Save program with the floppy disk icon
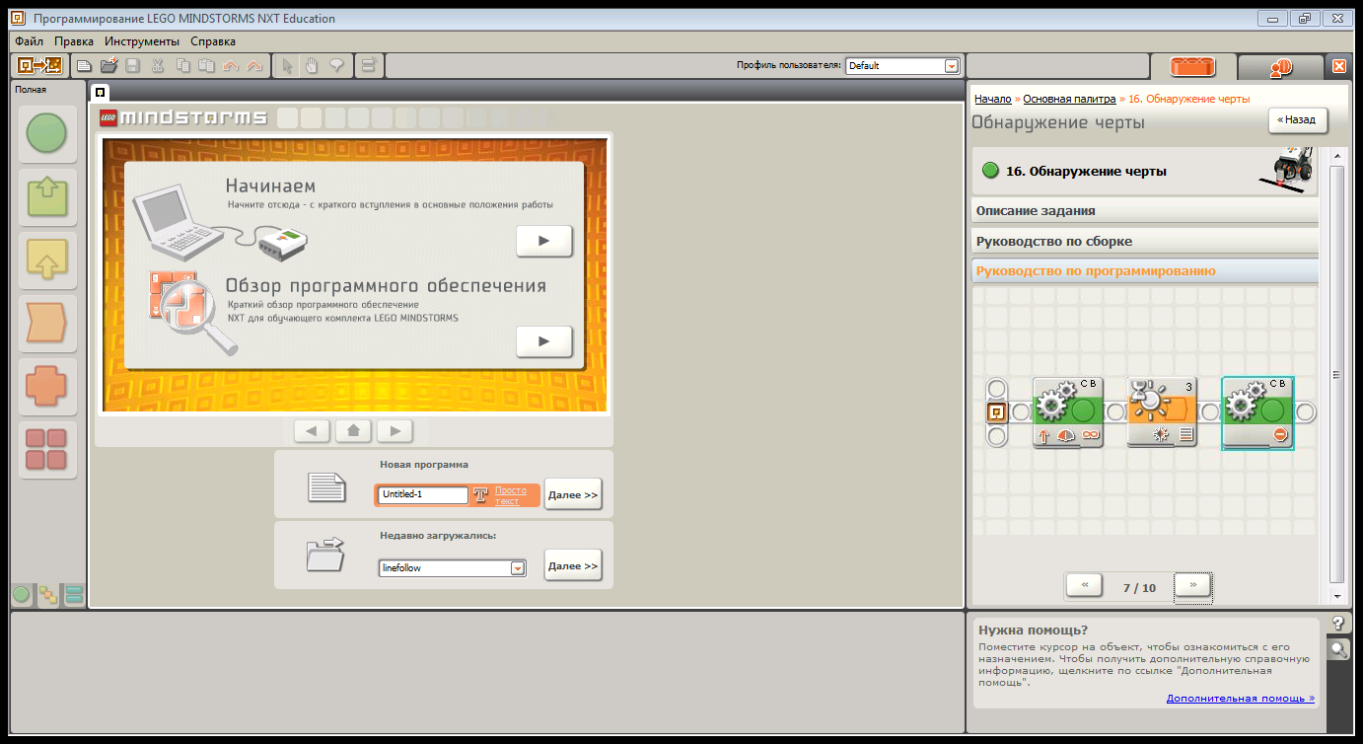Image resolution: width=1363 pixels, height=744 pixels. [x=132, y=66]
